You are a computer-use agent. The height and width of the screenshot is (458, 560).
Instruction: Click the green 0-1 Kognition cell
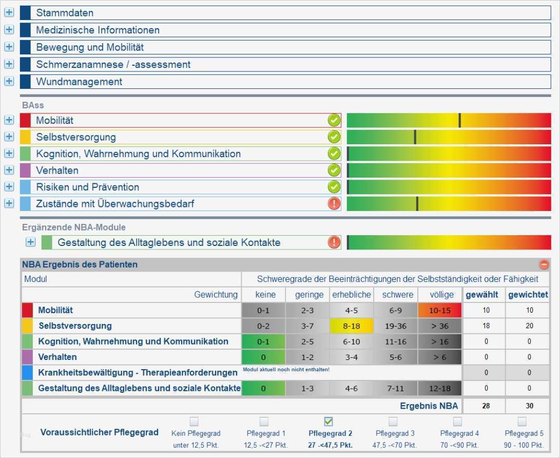click(263, 341)
